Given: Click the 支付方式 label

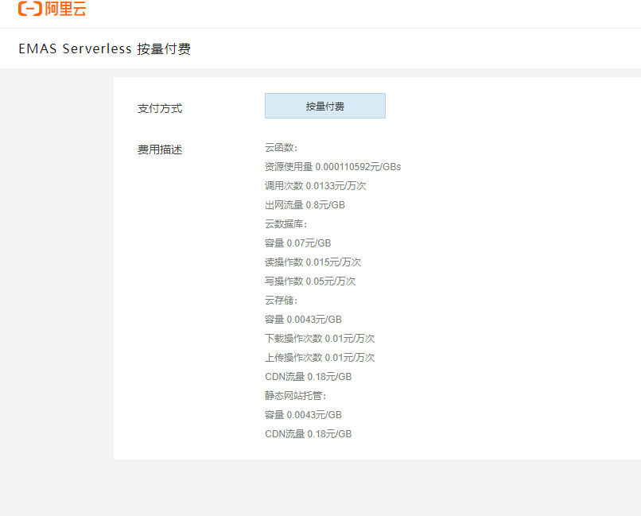Looking at the screenshot, I should pyautogui.click(x=160, y=108).
